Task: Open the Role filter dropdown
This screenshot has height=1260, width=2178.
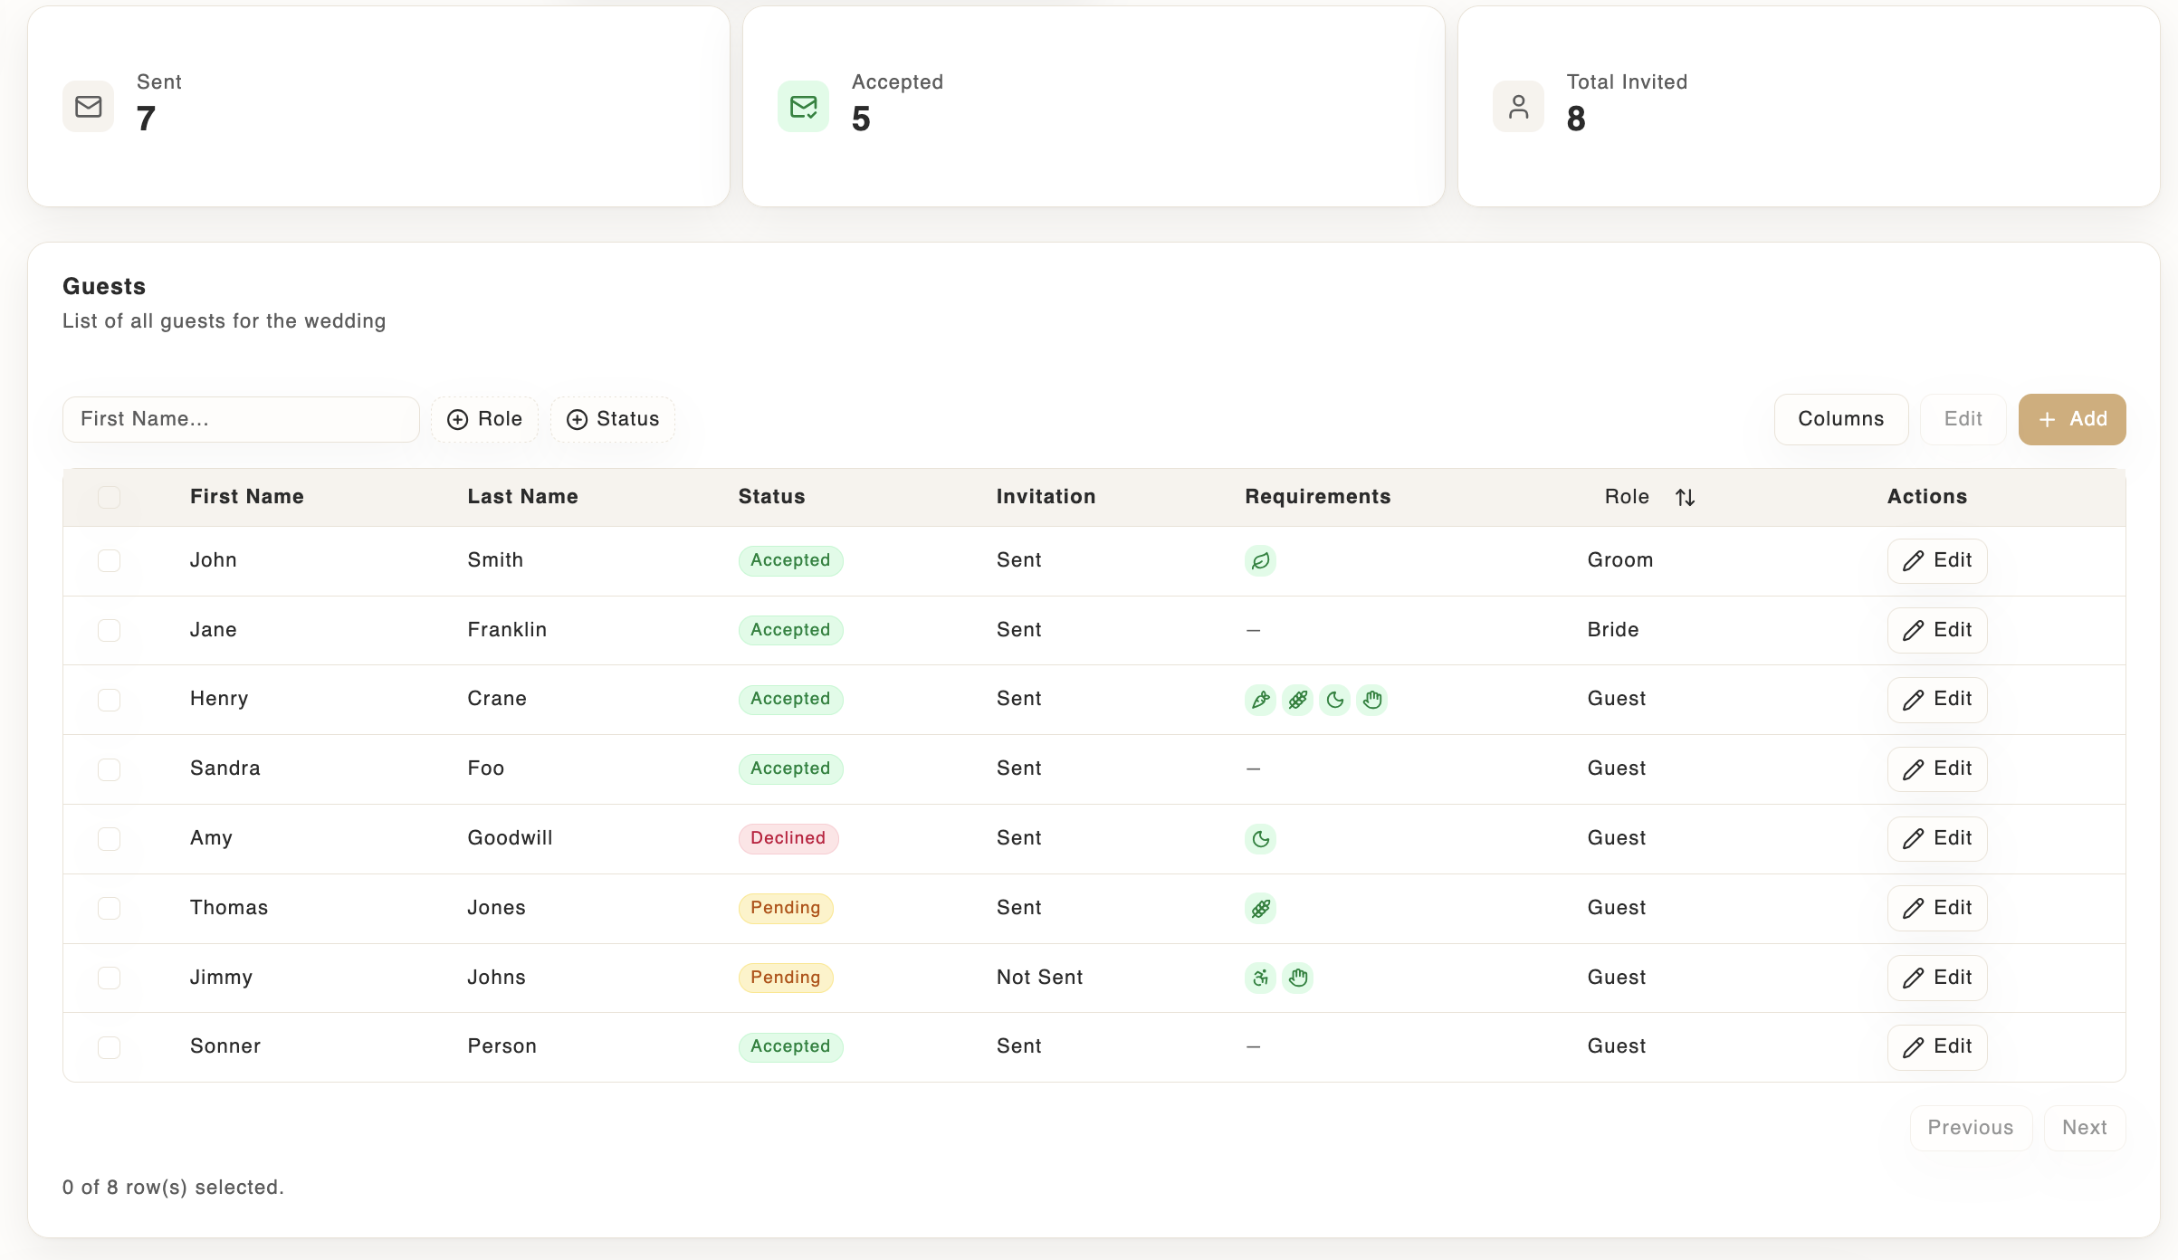Action: (x=484, y=418)
